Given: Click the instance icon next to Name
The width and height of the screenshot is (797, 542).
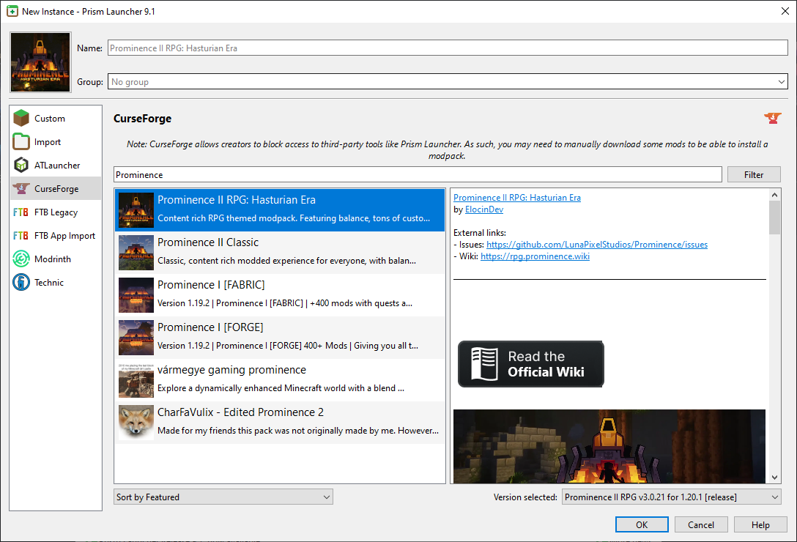Looking at the screenshot, I should pos(40,62).
